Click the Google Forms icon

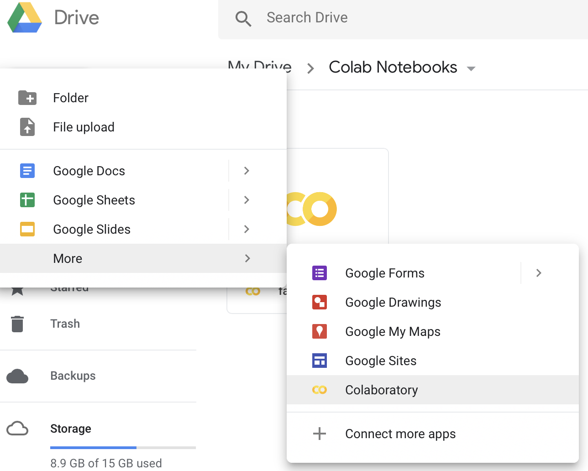tap(320, 273)
